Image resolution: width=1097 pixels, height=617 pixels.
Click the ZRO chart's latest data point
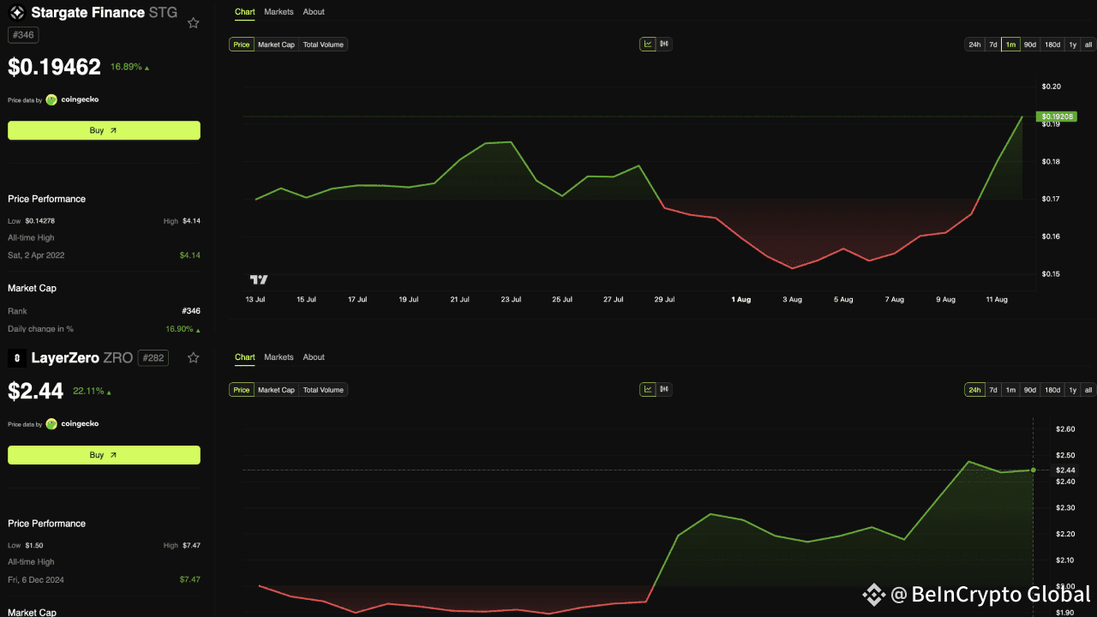tap(1034, 470)
